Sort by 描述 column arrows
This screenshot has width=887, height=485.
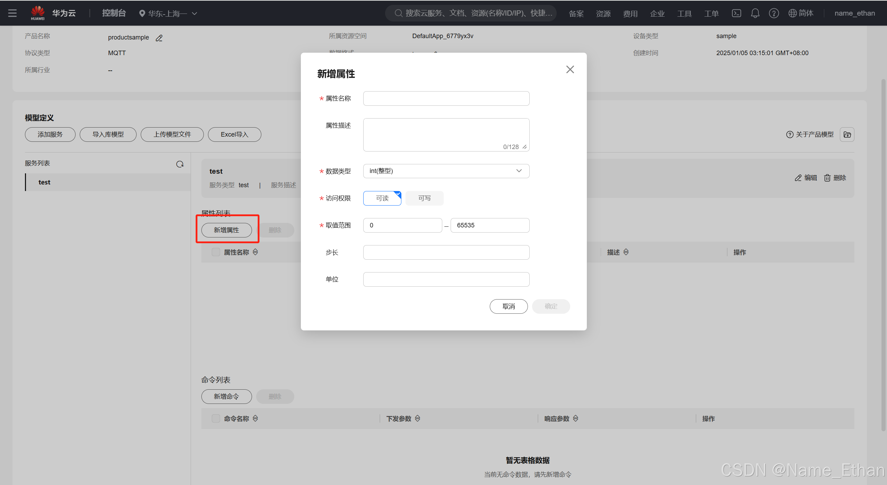tap(626, 252)
